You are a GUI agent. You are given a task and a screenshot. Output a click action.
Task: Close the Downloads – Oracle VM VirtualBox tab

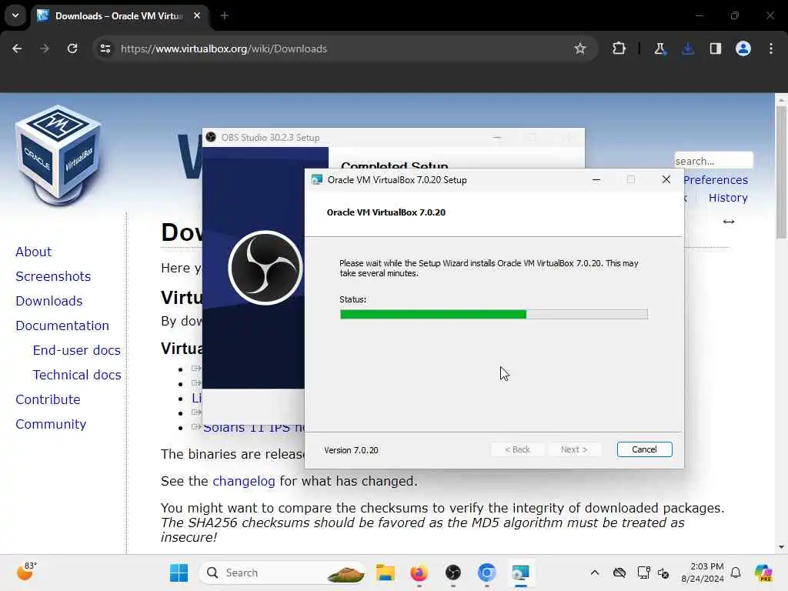pos(197,15)
